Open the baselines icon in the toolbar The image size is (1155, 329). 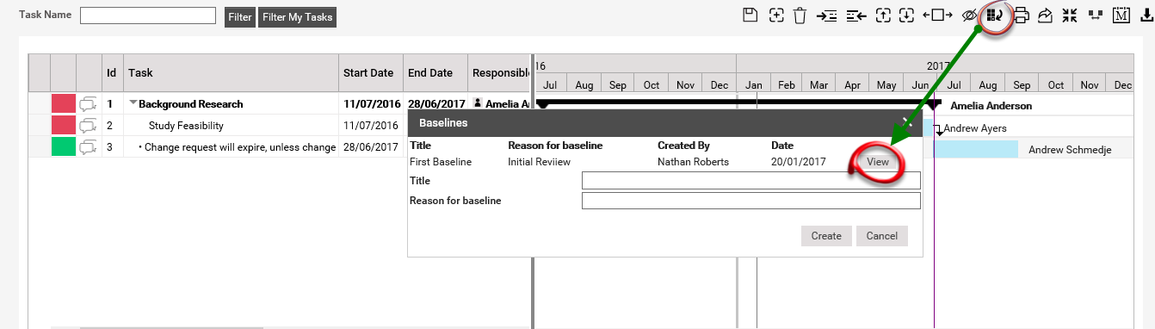[995, 15]
